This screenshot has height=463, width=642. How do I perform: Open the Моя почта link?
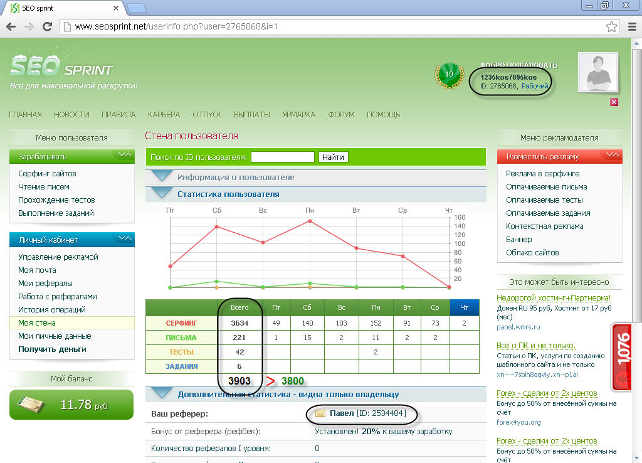(x=37, y=270)
